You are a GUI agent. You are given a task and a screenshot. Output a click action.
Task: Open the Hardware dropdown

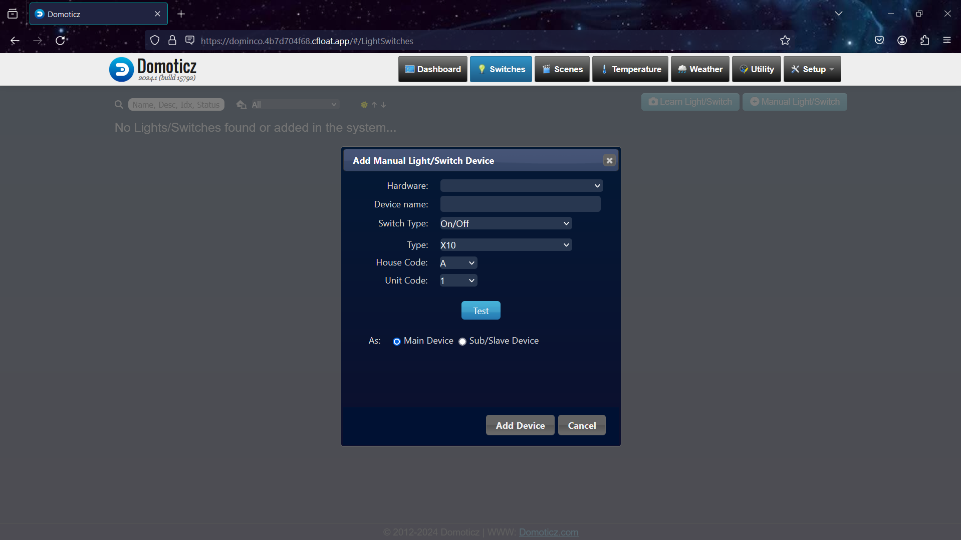point(522,186)
